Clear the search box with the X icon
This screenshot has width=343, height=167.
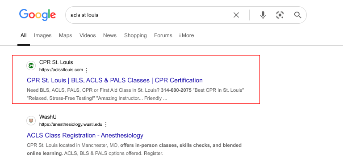pos(236,15)
